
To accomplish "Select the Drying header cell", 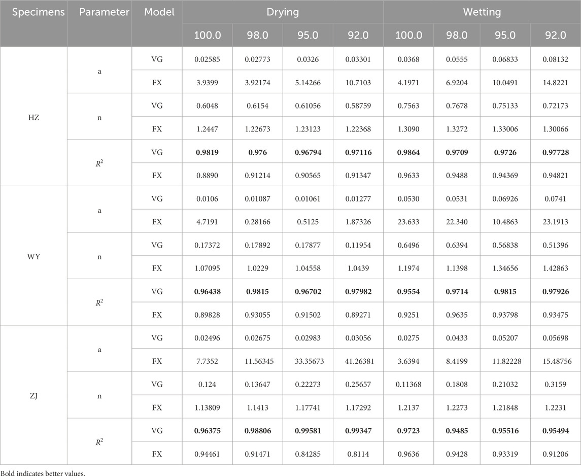I will click(282, 12).
